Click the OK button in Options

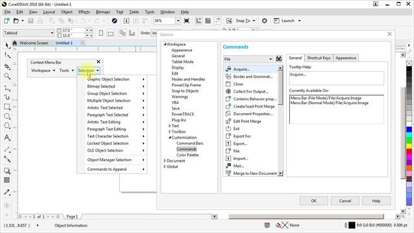(314, 201)
